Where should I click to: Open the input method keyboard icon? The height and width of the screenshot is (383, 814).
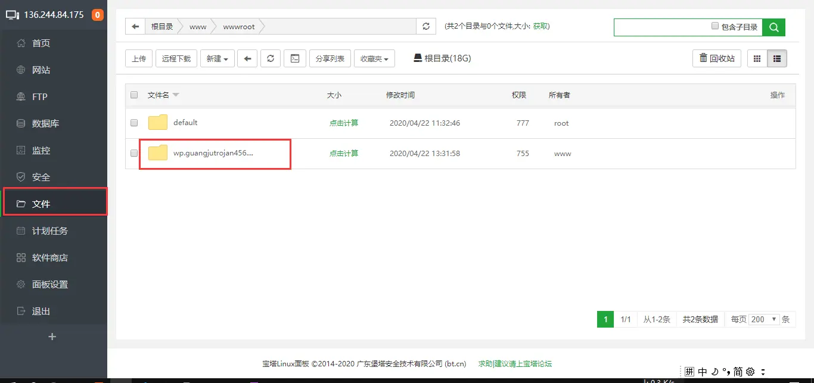click(689, 372)
